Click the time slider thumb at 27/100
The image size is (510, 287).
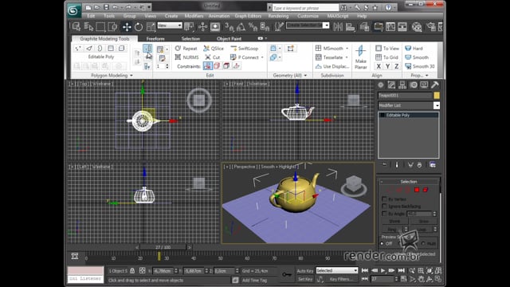[x=163, y=247]
